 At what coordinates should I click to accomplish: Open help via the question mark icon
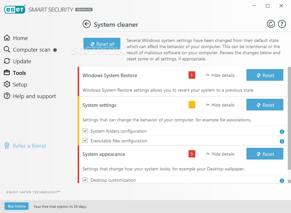[x=282, y=24]
